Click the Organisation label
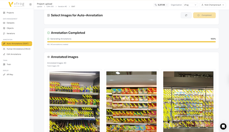The width and height of the screenshot is (229, 132). [x=176, y=5]
